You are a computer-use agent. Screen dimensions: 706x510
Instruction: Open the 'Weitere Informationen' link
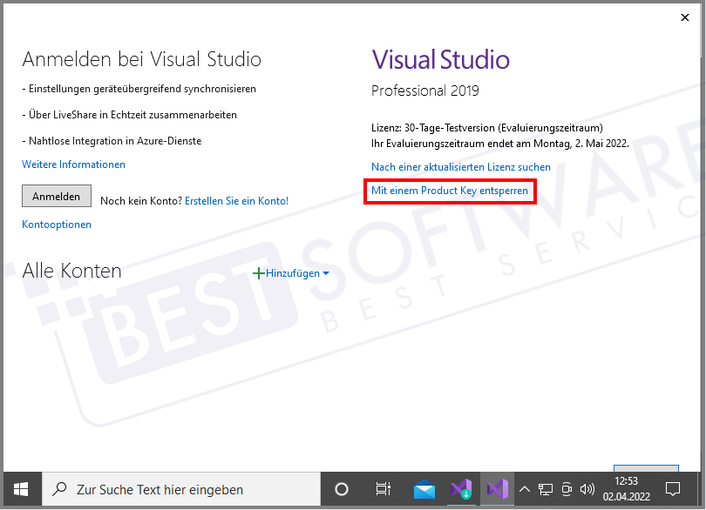tap(73, 164)
